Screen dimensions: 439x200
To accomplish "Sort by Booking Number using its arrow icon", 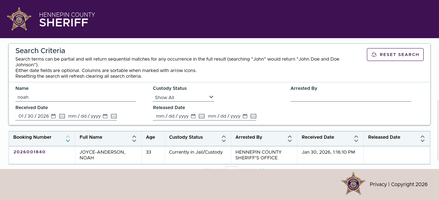I will tap(68, 139).
